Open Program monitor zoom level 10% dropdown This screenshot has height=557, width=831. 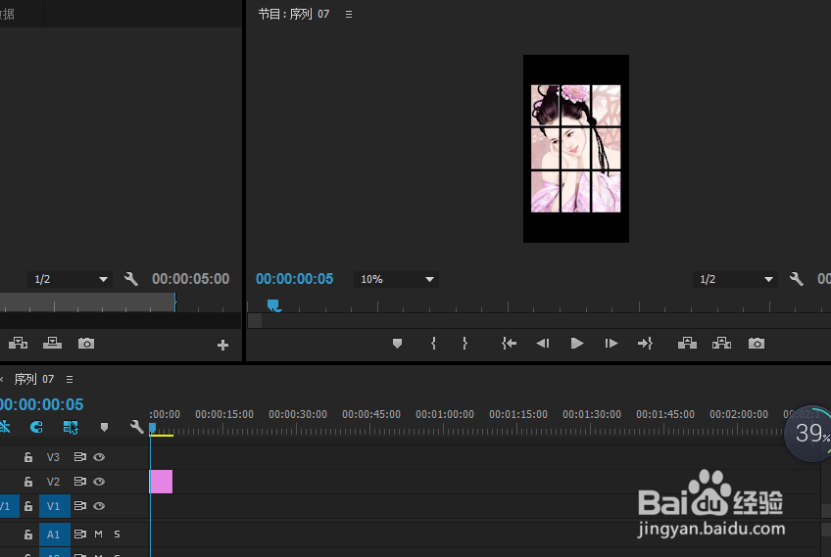point(397,279)
